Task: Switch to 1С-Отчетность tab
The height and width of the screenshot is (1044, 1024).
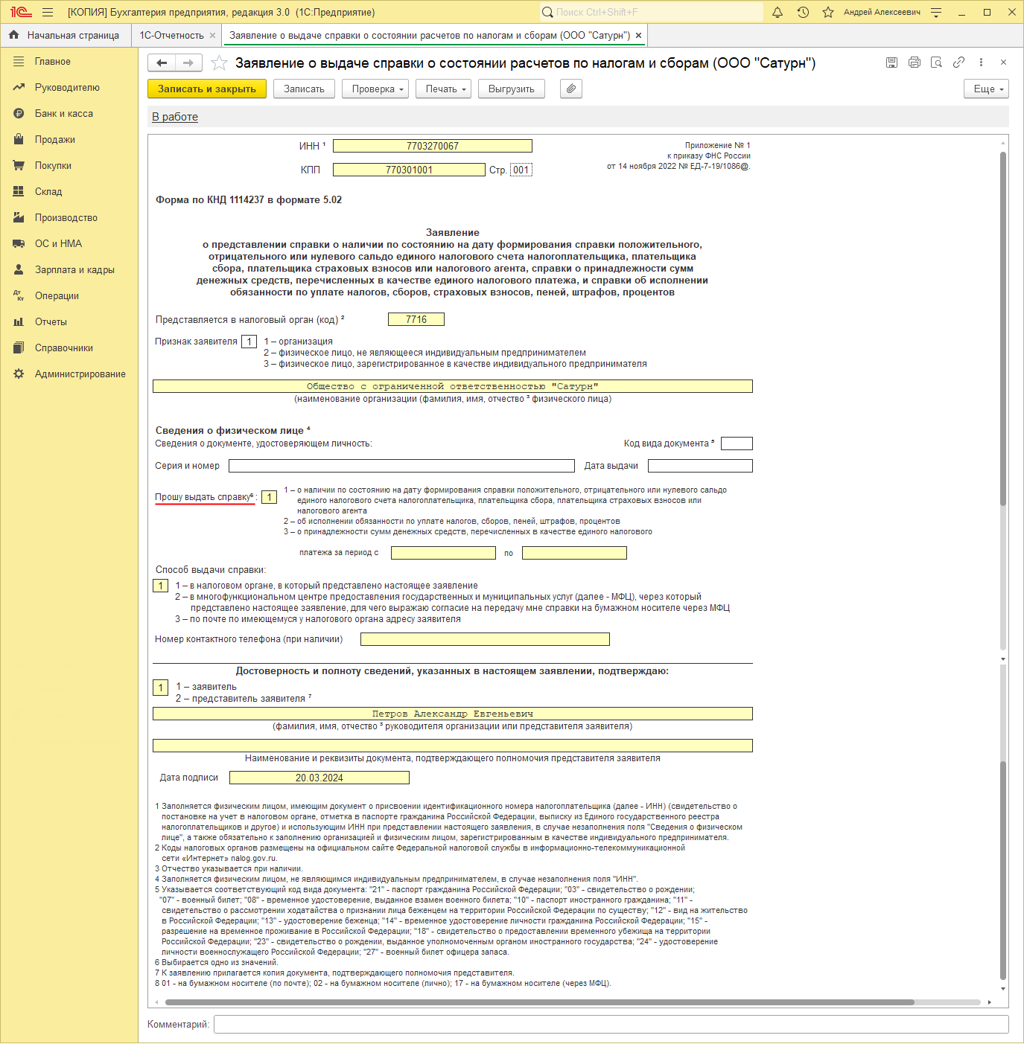Action: [x=171, y=35]
